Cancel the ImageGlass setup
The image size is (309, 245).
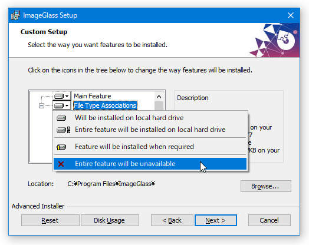click(x=269, y=220)
